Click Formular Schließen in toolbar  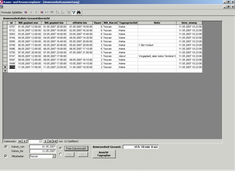[x=12, y=12]
